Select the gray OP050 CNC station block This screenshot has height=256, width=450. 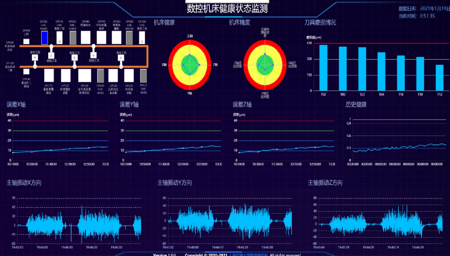[73, 38]
